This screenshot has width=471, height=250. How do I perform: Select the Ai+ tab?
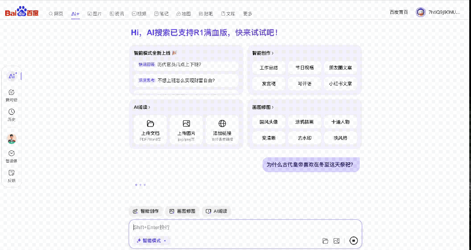coord(75,14)
